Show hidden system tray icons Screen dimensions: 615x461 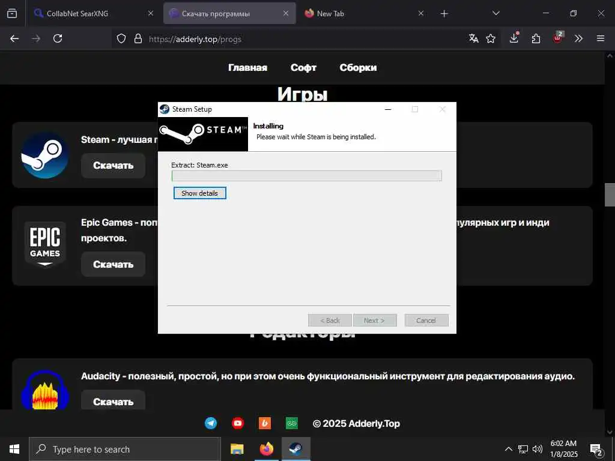[x=508, y=449]
